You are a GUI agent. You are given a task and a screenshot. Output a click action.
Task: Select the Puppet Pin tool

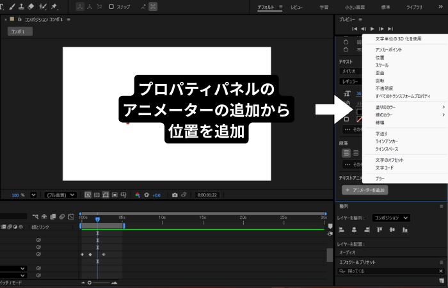[54, 7]
